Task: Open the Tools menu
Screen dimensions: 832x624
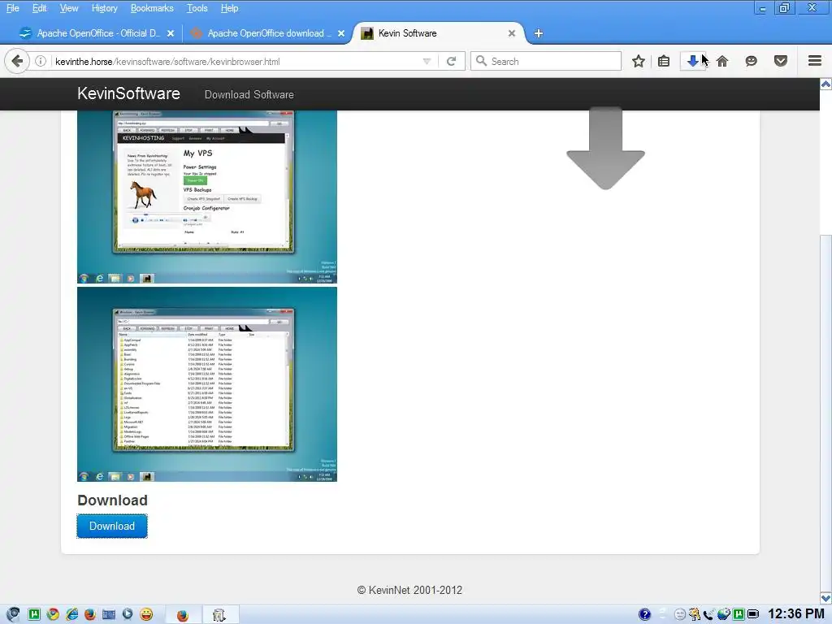Action: point(197,8)
